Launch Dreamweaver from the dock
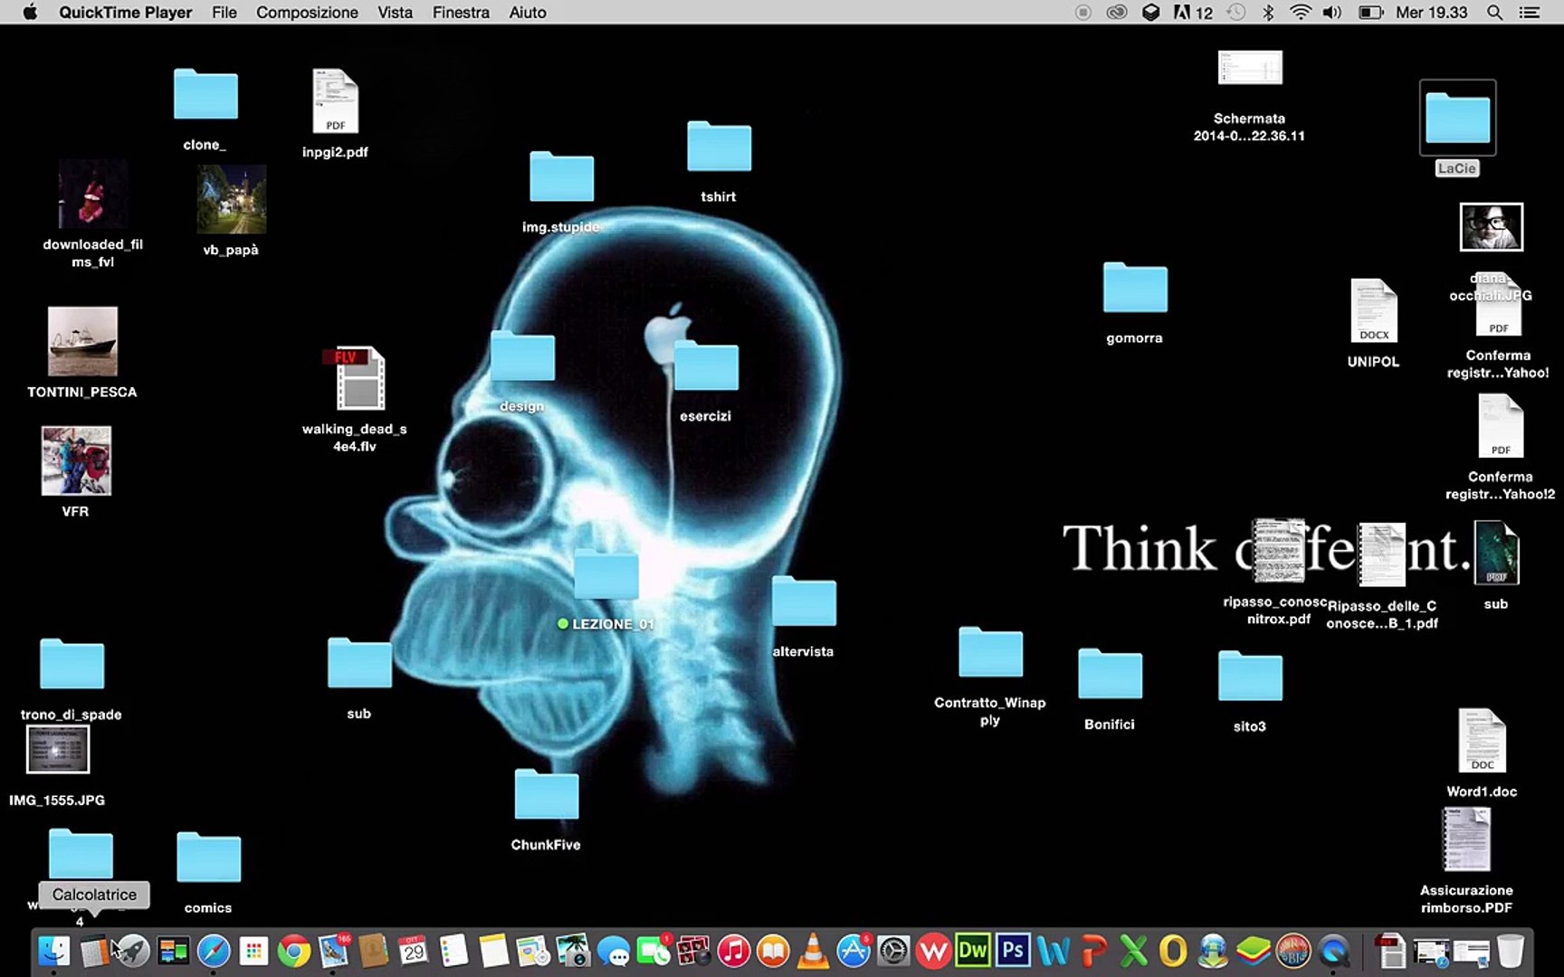The image size is (1564, 977). (x=973, y=951)
